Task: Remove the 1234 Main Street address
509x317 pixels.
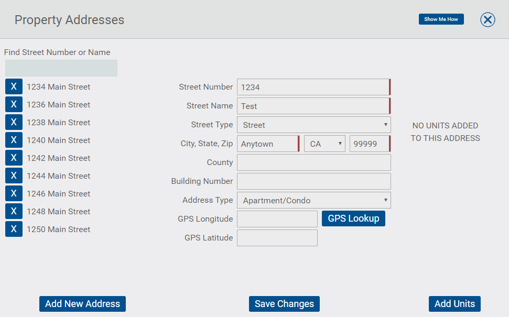Action: 14,86
